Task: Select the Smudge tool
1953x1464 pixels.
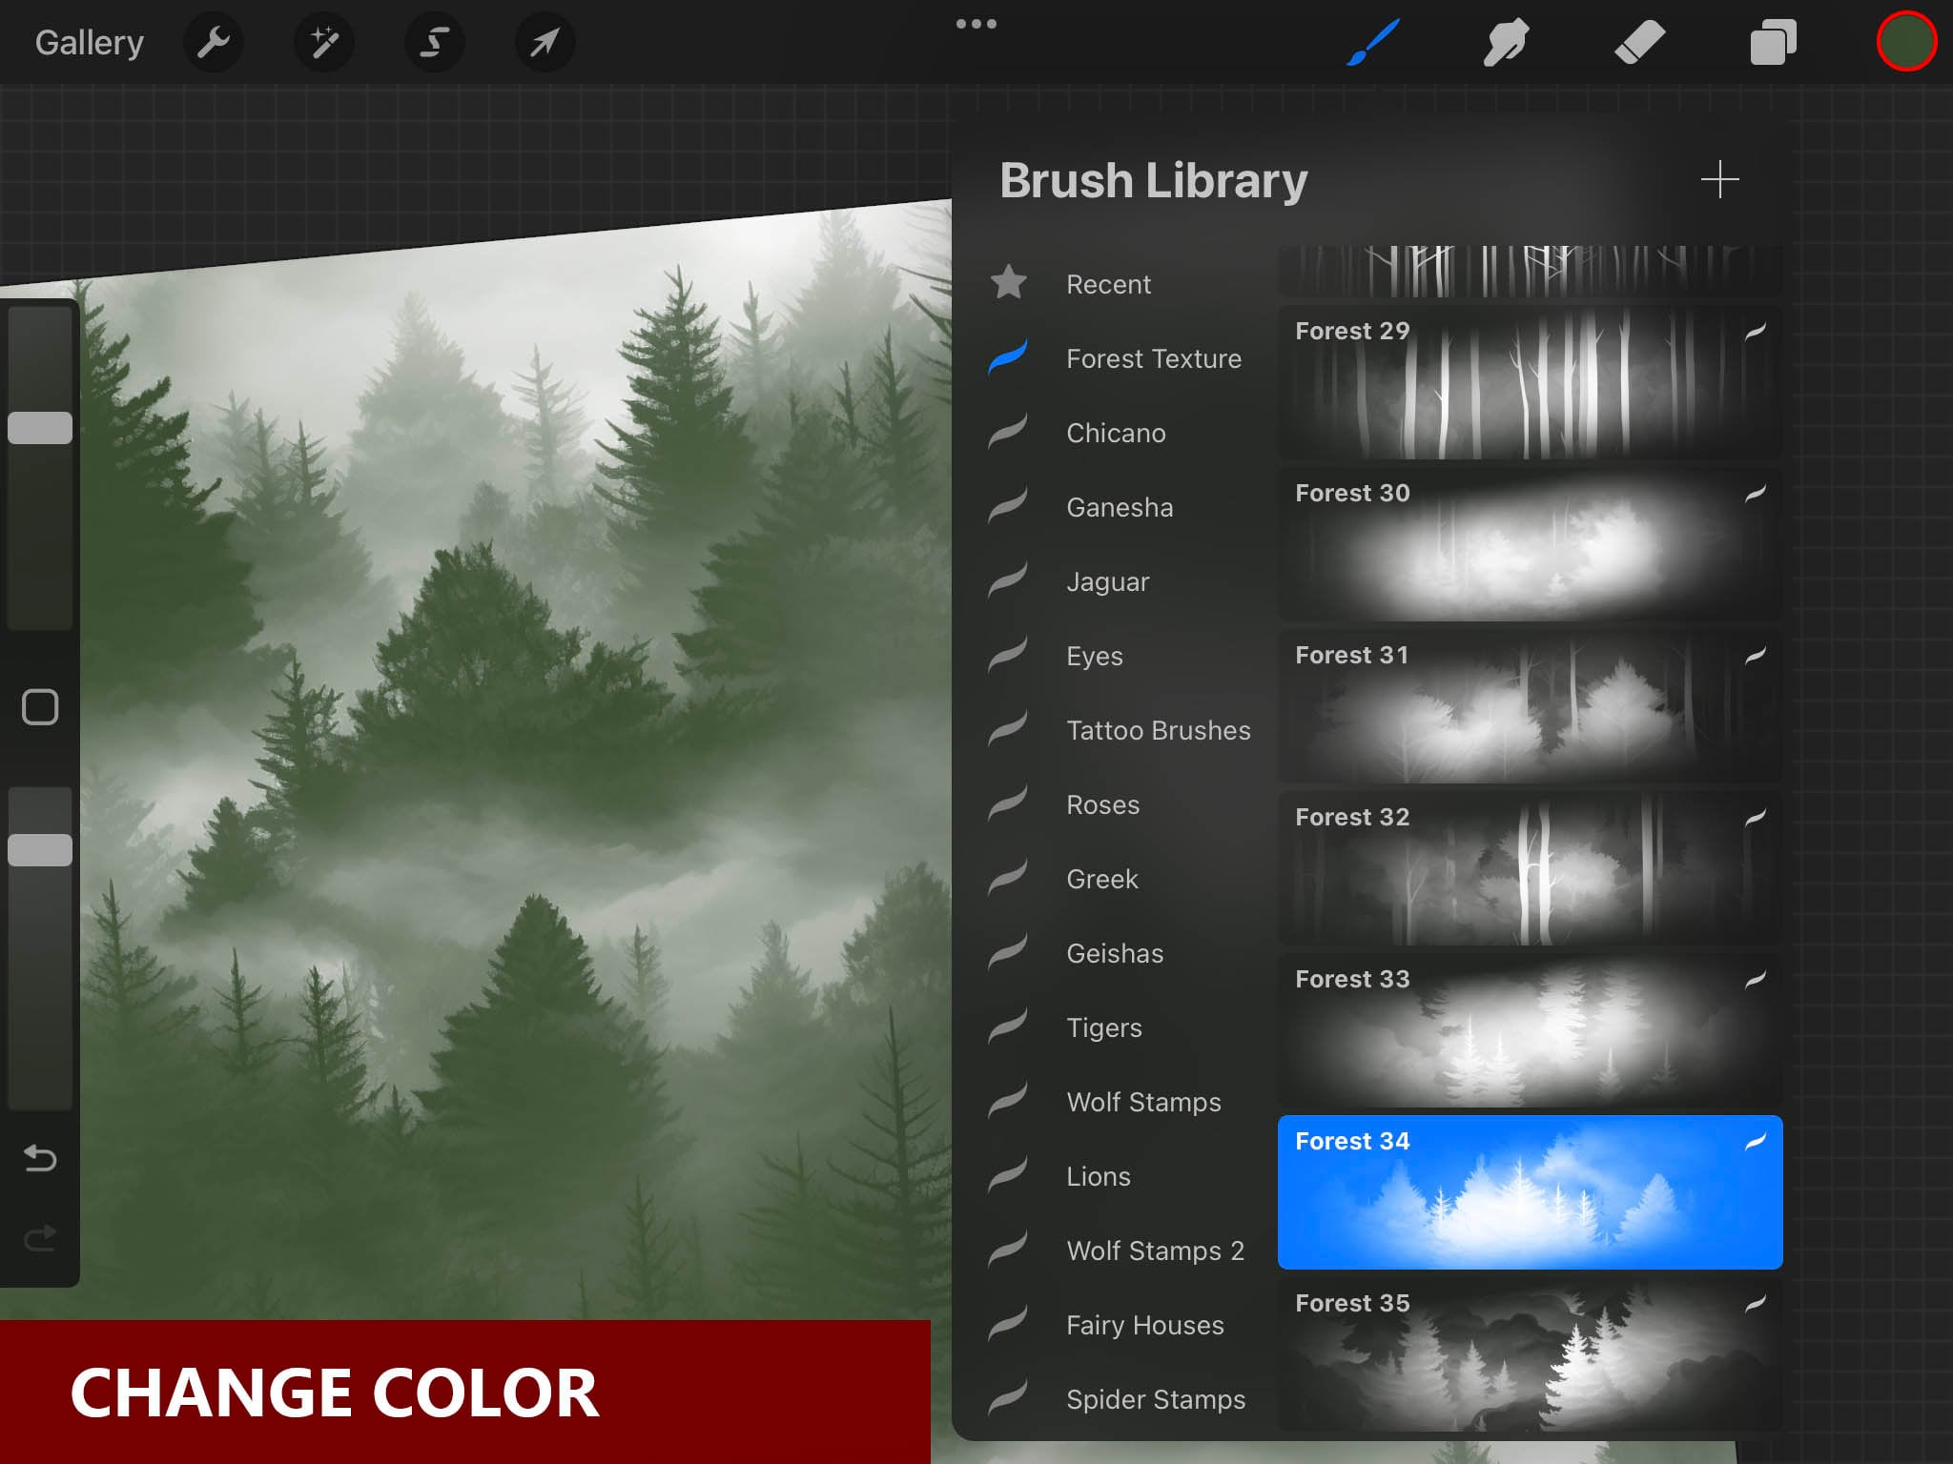Action: click(1507, 42)
